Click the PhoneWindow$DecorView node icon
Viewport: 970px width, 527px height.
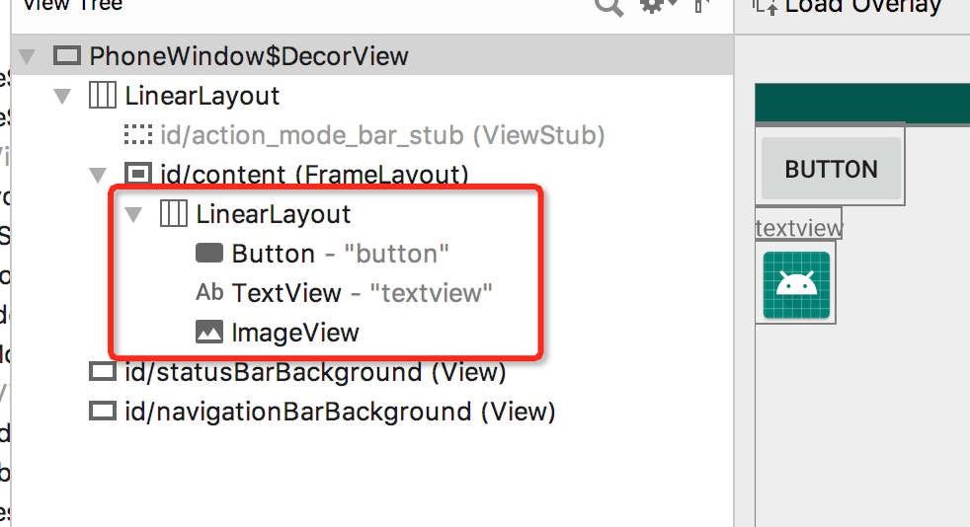click(67, 56)
